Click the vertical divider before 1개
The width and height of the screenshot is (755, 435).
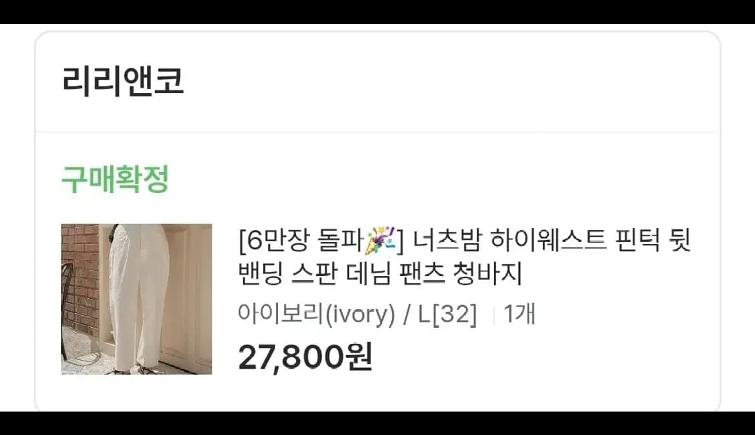[x=494, y=315]
